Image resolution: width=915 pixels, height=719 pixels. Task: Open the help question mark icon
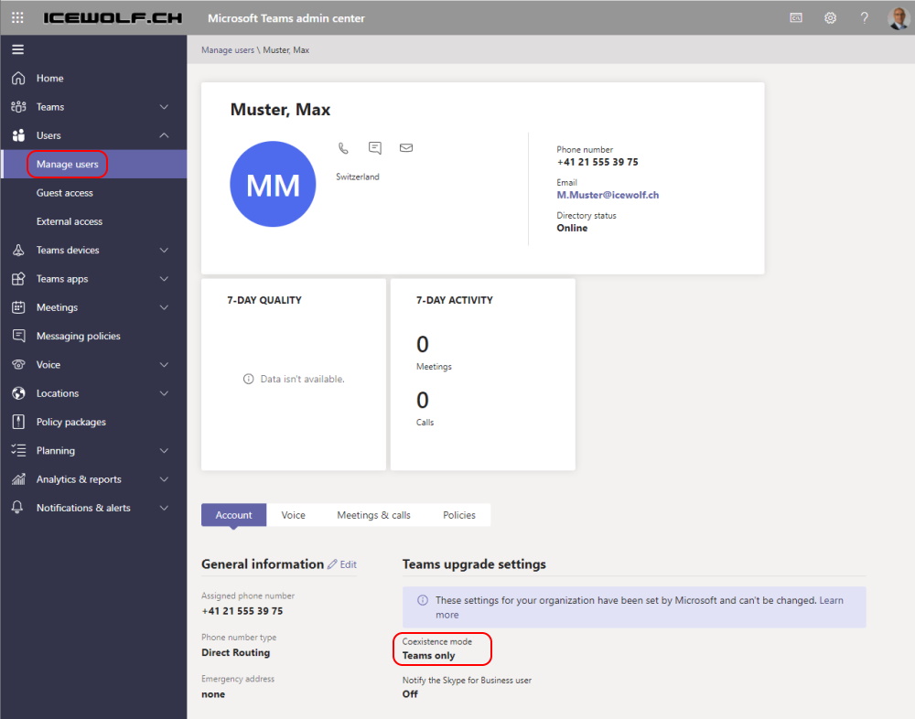click(x=865, y=18)
